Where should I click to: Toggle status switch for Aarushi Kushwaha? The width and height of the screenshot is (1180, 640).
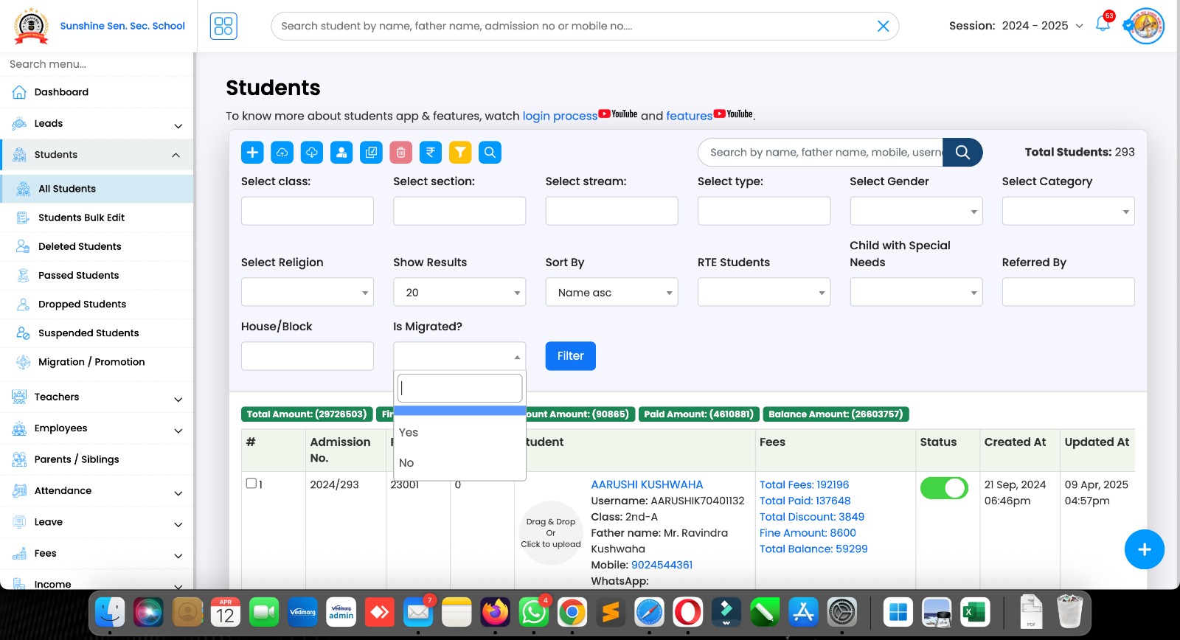point(944,488)
